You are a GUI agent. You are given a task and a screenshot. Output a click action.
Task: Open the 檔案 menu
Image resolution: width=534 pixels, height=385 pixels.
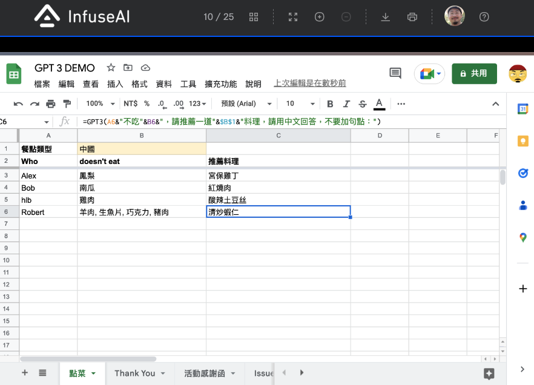(x=42, y=84)
